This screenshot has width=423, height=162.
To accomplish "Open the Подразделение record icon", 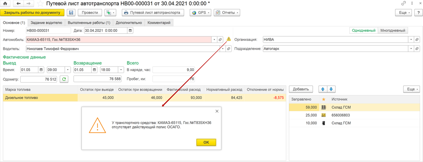I will point(417,49).
